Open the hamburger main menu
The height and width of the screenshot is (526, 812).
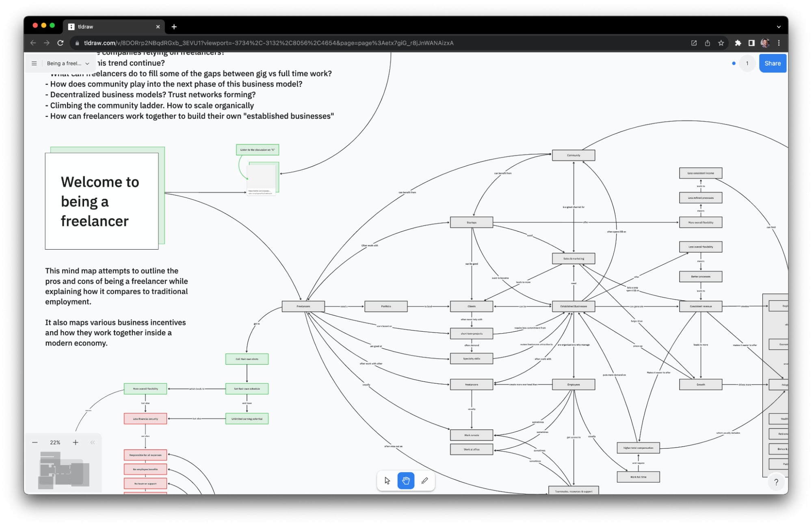[34, 63]
